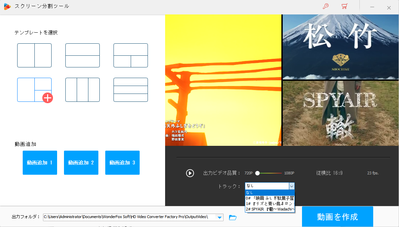Select track 0# 映画 ふしぎ駄菓子屋
The image size is (399, 227).
pos(269,198)
